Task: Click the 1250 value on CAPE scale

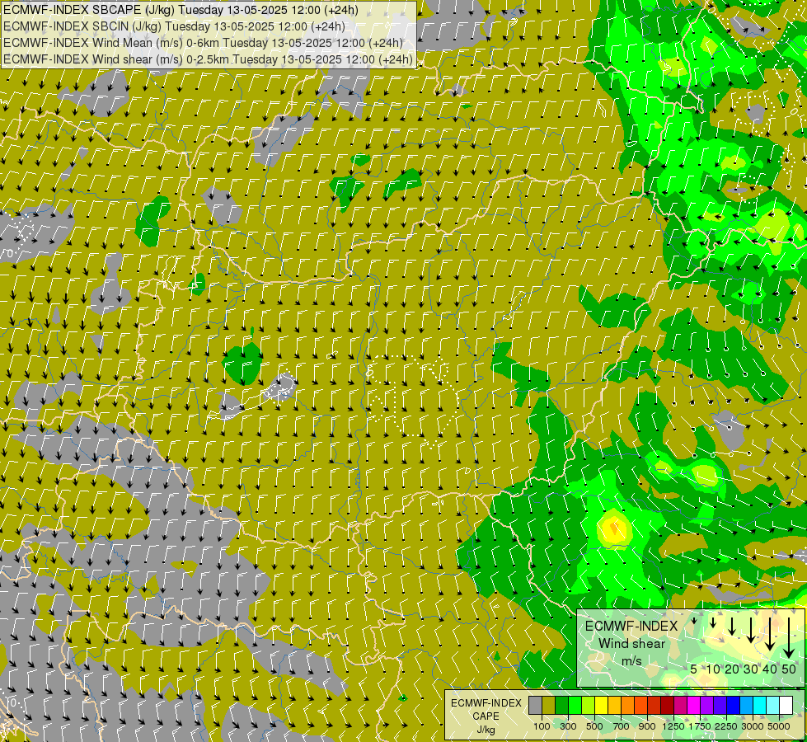Action: (673, 726)
